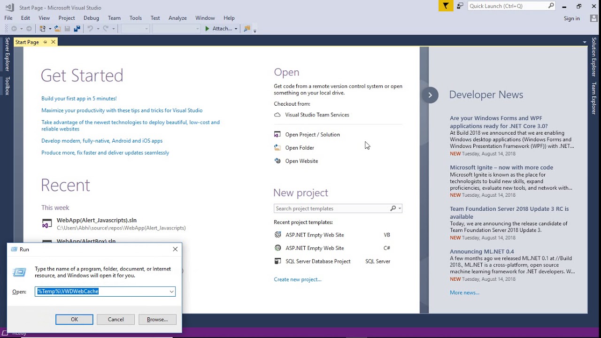Click the Find in Files toolbar icon
Screen dimensions: 601x338
click(247, 29)
